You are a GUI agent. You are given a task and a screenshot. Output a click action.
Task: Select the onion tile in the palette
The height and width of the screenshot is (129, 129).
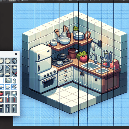click(2, 100)
